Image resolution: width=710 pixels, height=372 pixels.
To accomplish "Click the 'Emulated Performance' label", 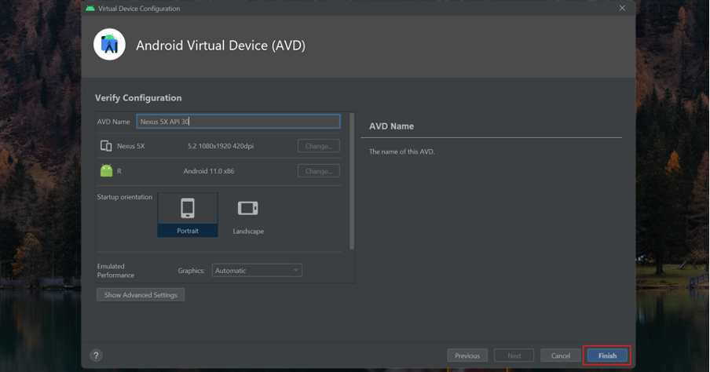I will click(x=115, y=271).
